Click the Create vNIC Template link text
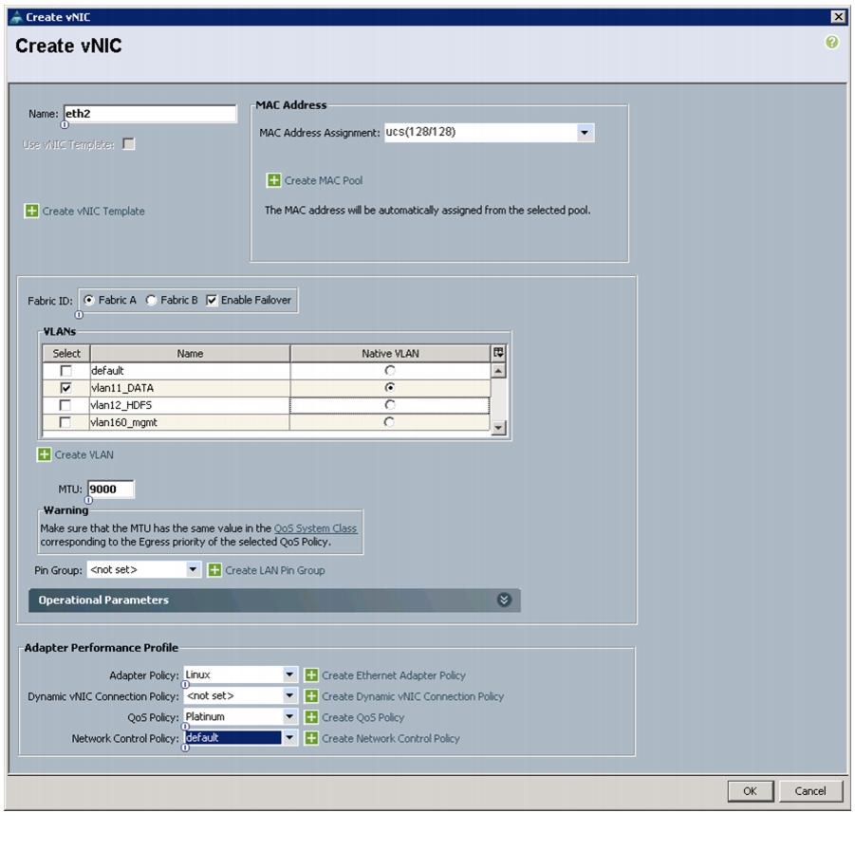 (93, 211)
